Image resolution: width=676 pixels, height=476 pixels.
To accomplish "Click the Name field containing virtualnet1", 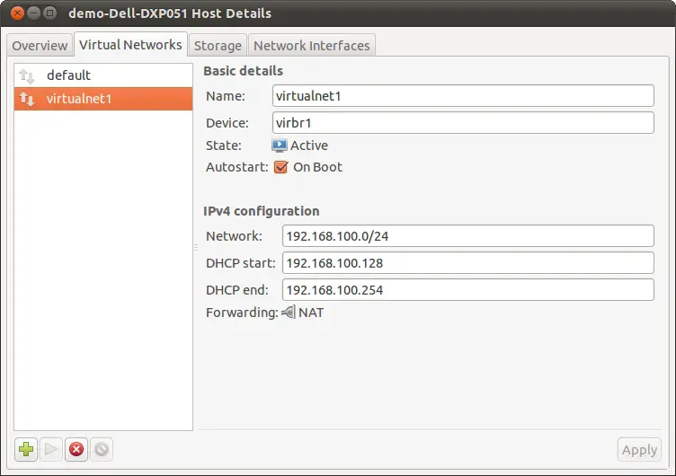I will [x=463, y=96].
